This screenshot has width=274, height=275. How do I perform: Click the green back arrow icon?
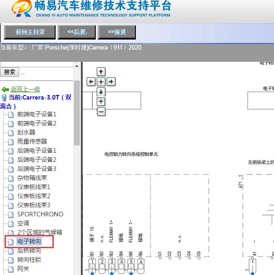tap(5, 90)
